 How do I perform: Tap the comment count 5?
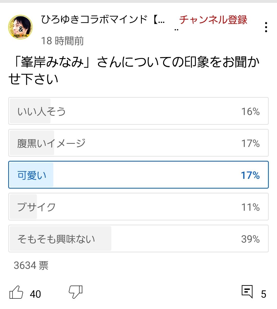point(264,294)
